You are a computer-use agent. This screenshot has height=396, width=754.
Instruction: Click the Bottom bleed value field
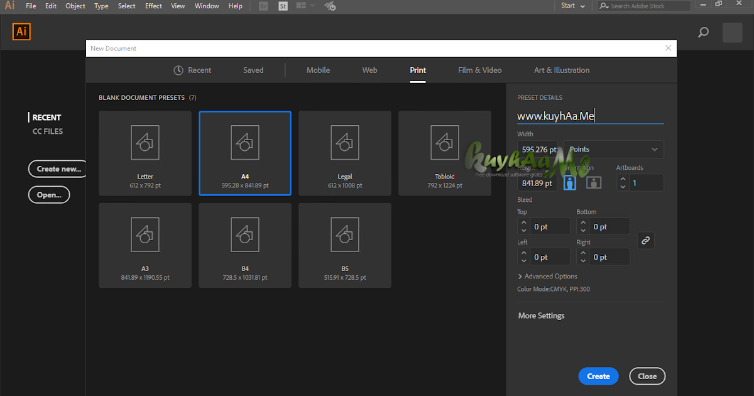pyautogui.click(x=609, y=227)
